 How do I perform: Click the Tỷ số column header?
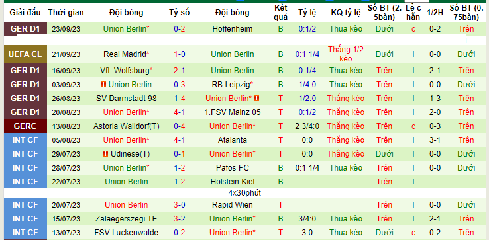pos(180,13)
